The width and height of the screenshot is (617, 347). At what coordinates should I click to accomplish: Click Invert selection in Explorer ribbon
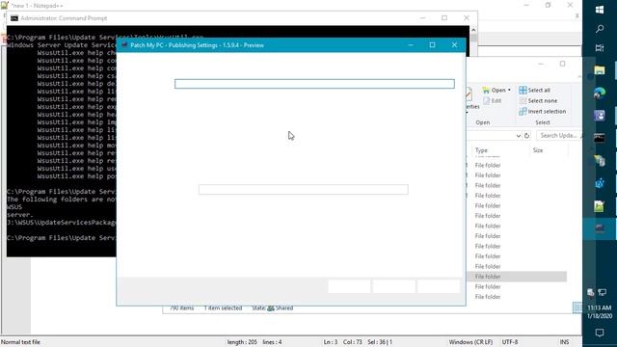tap(542, 112)
